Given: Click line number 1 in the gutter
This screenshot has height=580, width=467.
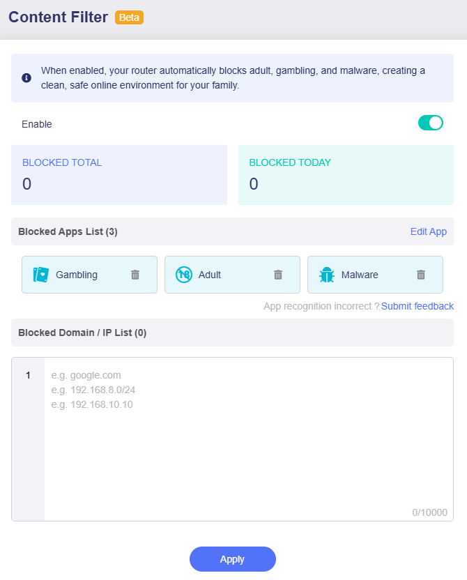Looking at the screenshot, I should coord(28,375).
